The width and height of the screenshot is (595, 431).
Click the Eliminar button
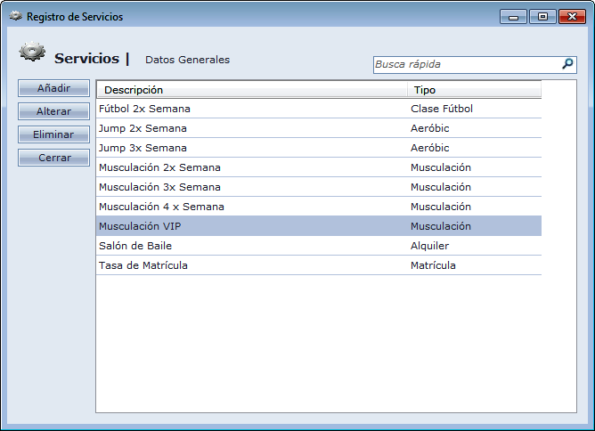[x=53, y=134]
